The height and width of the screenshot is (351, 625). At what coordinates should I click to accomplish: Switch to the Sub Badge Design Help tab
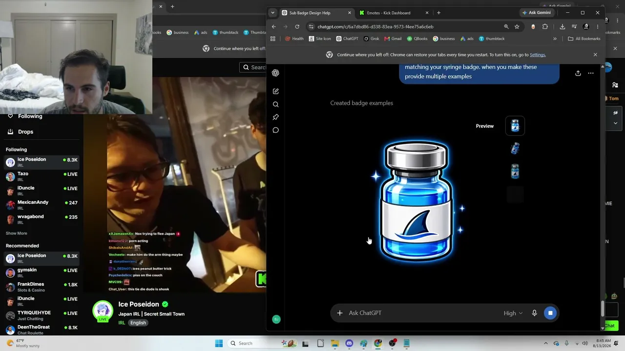pos(317,13)
